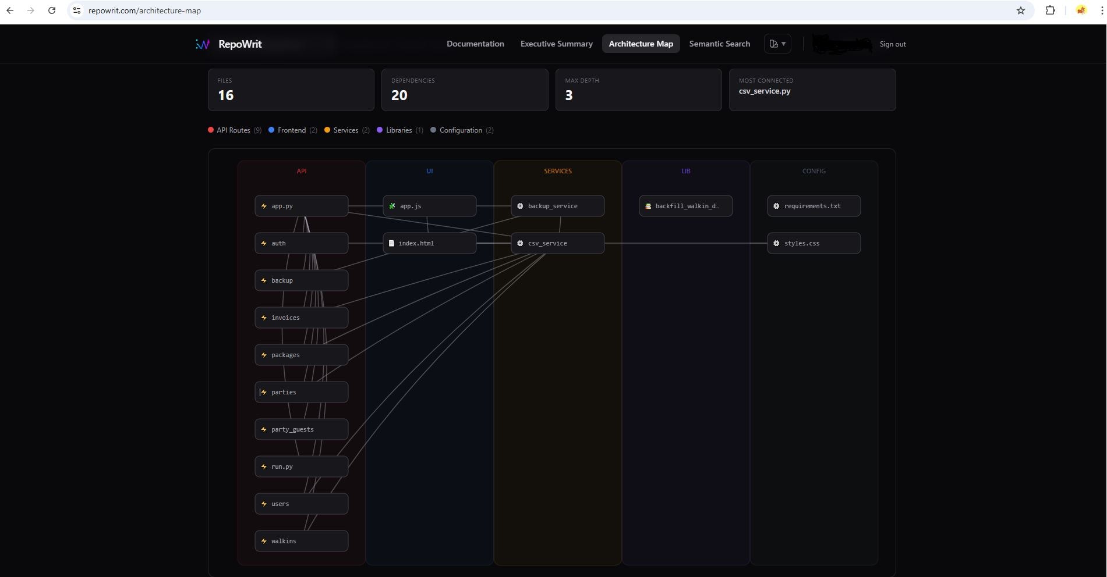Open the Executive Summary tab

point(556,44)
